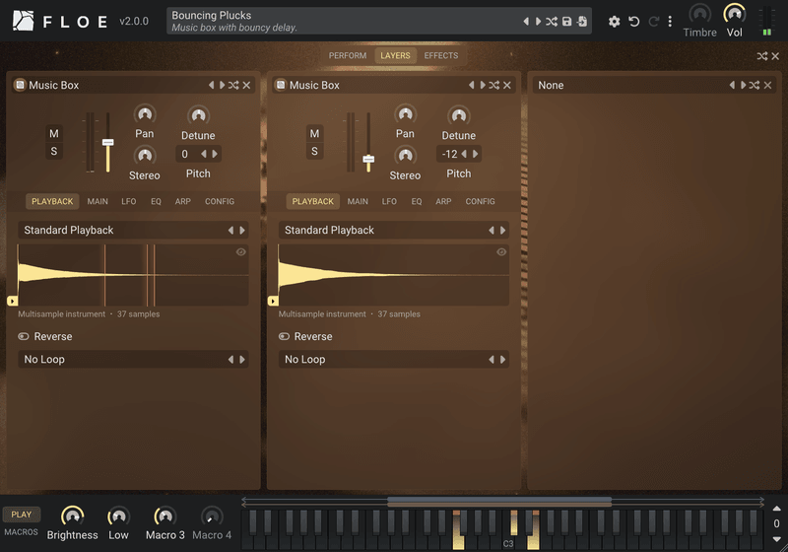Select previous instrument for first layer

(x=211, y=85)
